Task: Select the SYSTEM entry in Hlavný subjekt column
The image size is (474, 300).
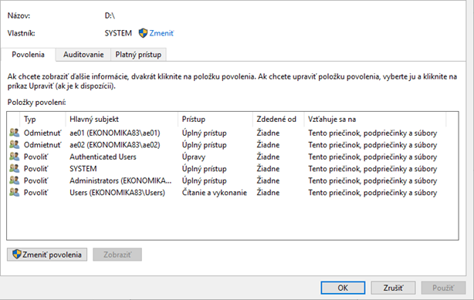Action: click(83, 169)
